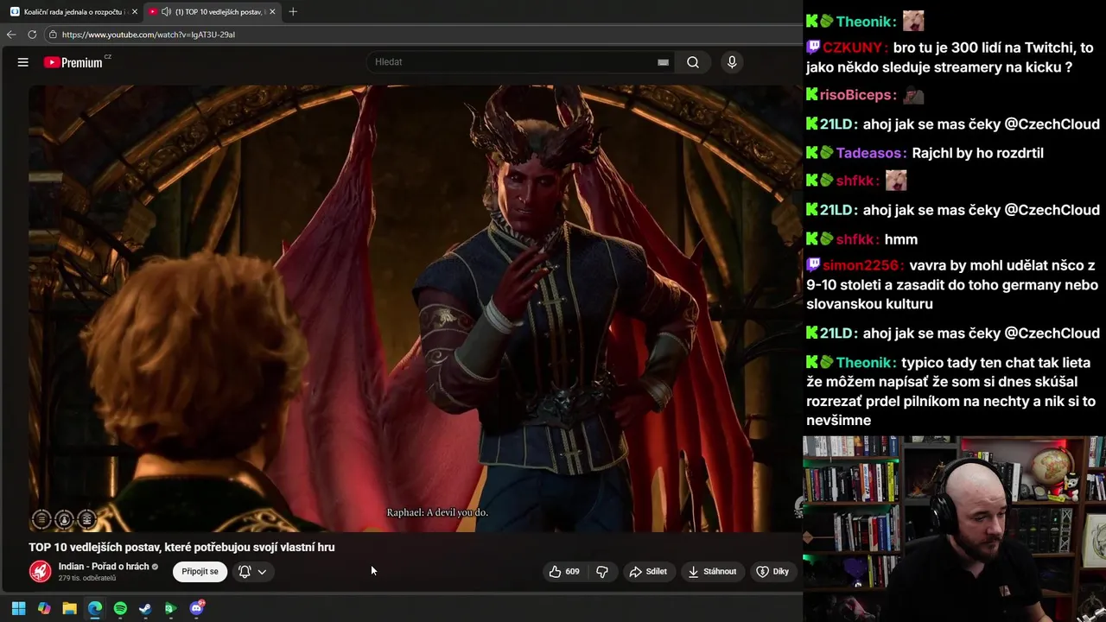Click 'Rajchl by ho rozdrtil' chat message
The height and width of the screenshot is (622, 1106).
click(x=977, y=153)
